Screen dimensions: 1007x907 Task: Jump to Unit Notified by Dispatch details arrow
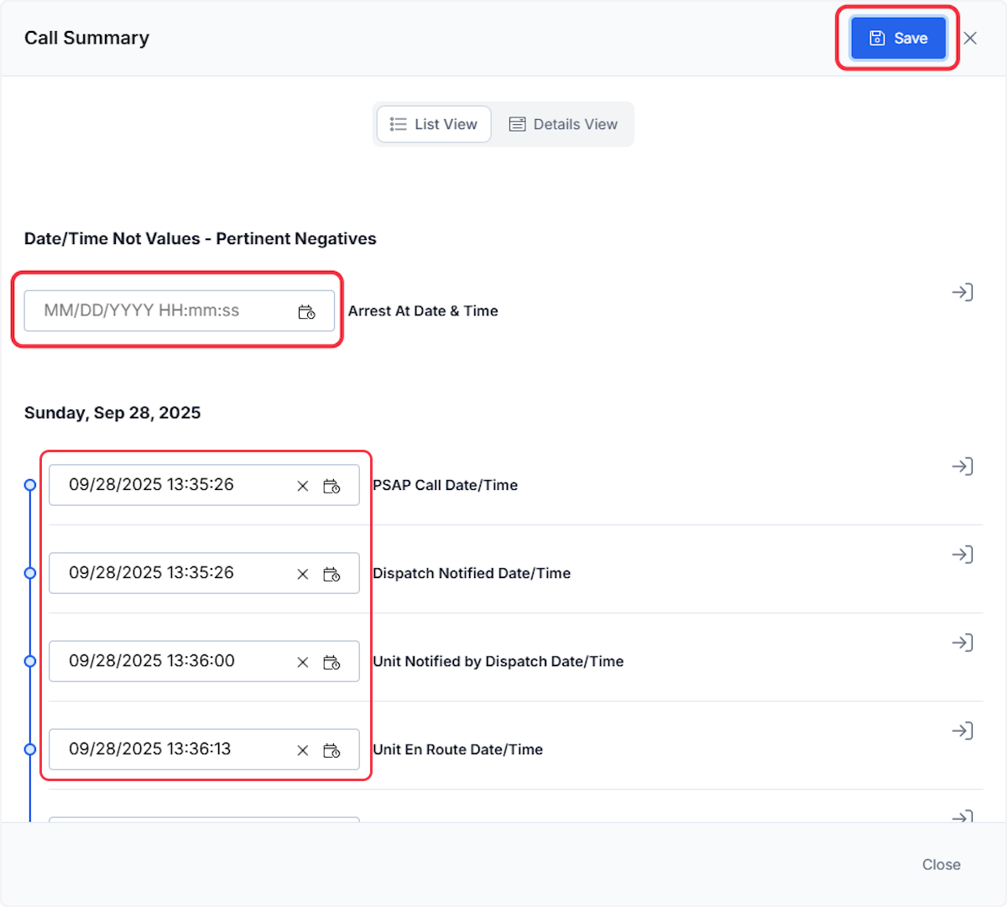coord(962,643)
